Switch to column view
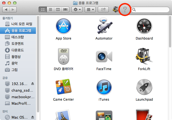The width and height of the screenshot is (172, 120). 58,10
